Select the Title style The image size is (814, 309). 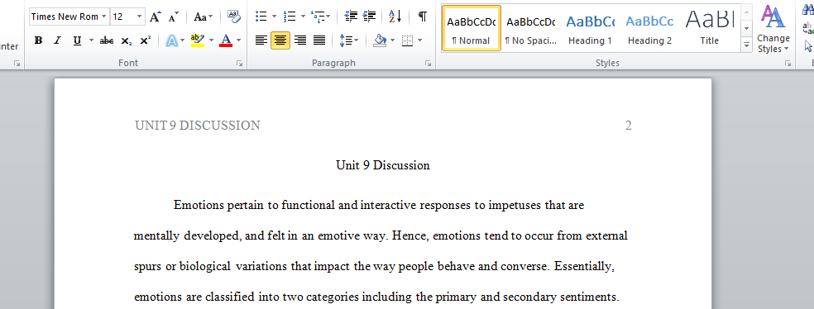pyautogui.click(x=709, y=29)
